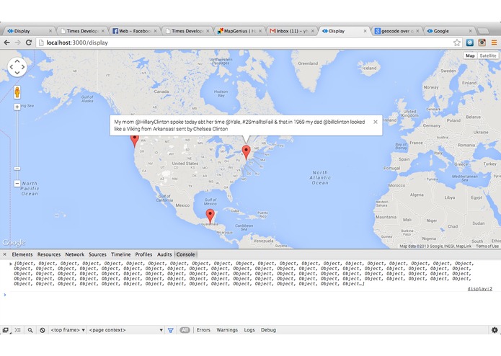Open the top frame dropdown
The width and height of the screenshot is (501, 356).
(x=68, y=330)
